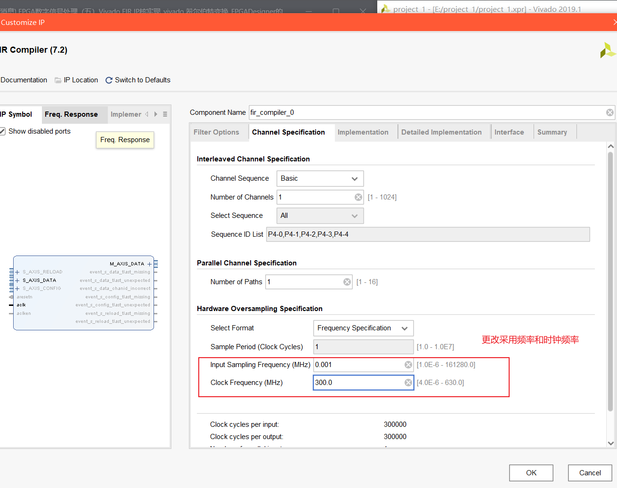
Task: Select the Channel Specification tab
Action: click(x=288, y=132)
